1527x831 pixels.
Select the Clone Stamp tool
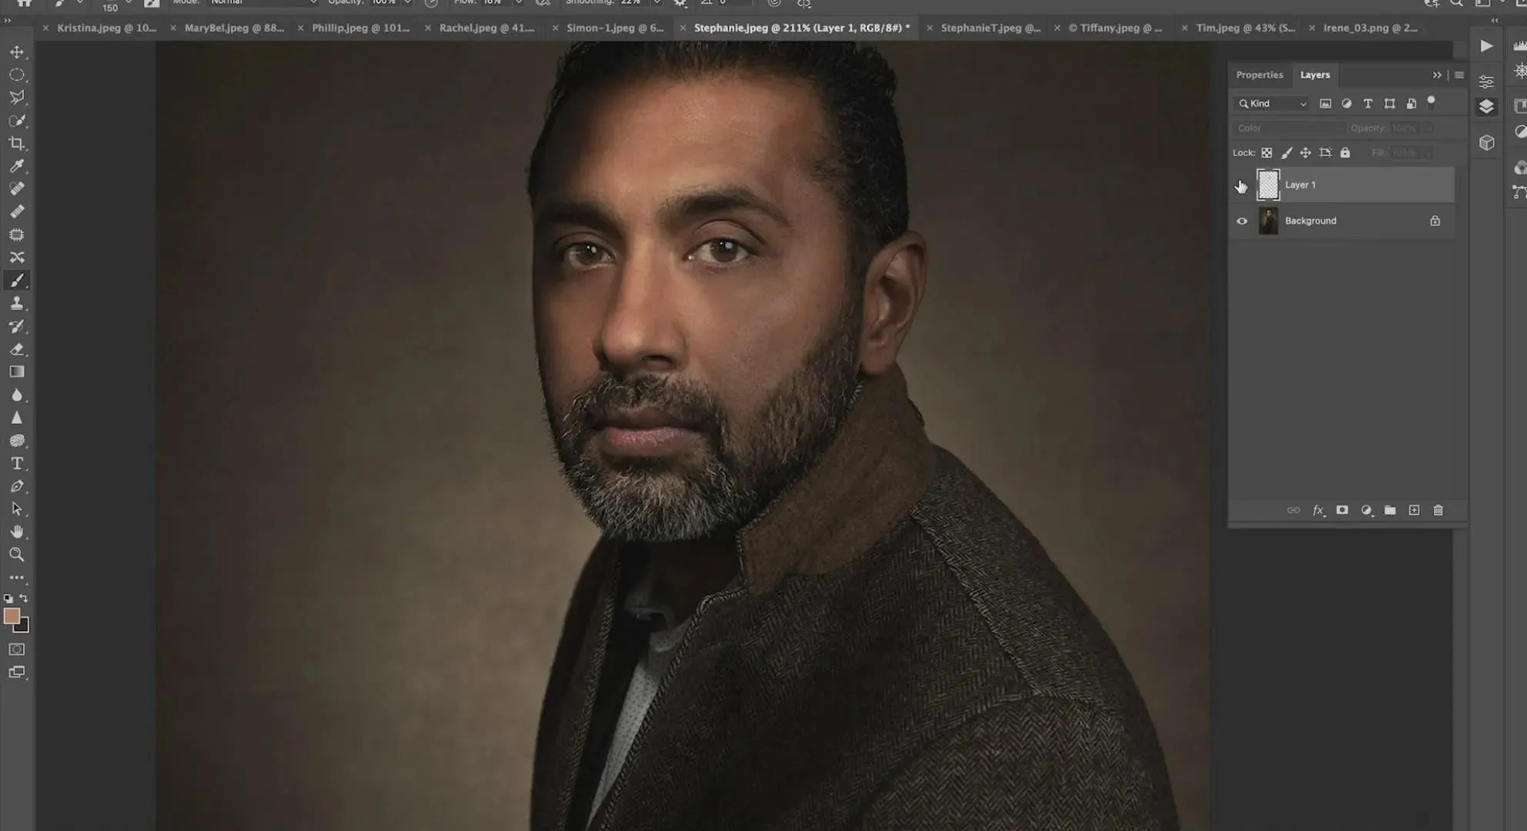tap(17, 303)
